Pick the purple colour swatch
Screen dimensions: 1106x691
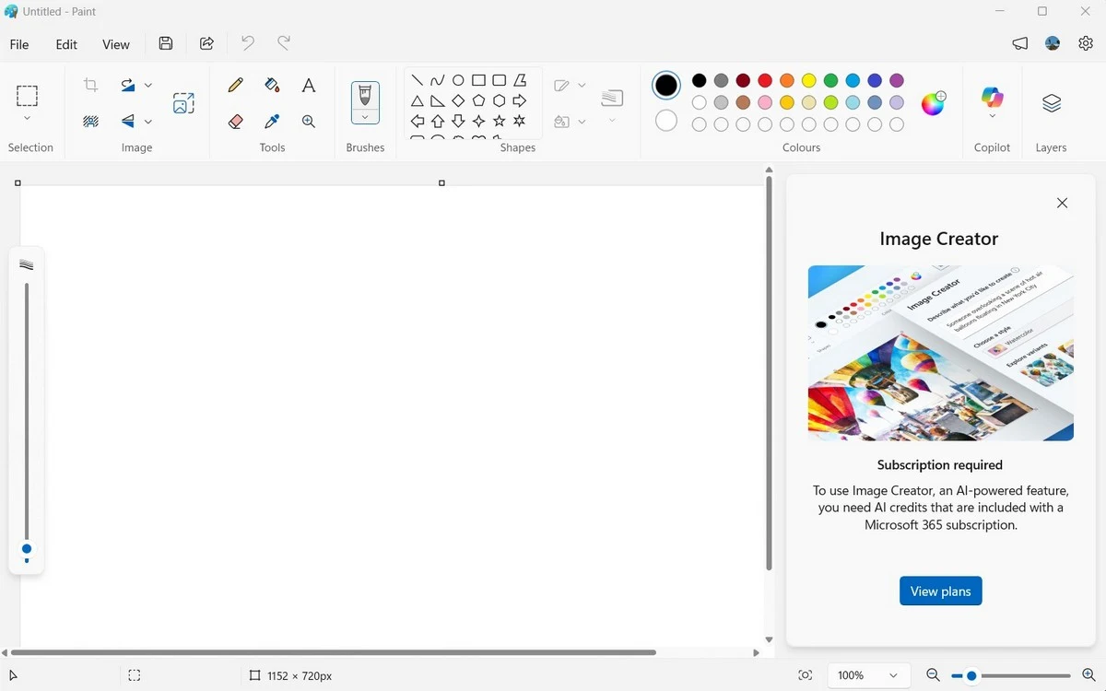(x=897, y=81)
